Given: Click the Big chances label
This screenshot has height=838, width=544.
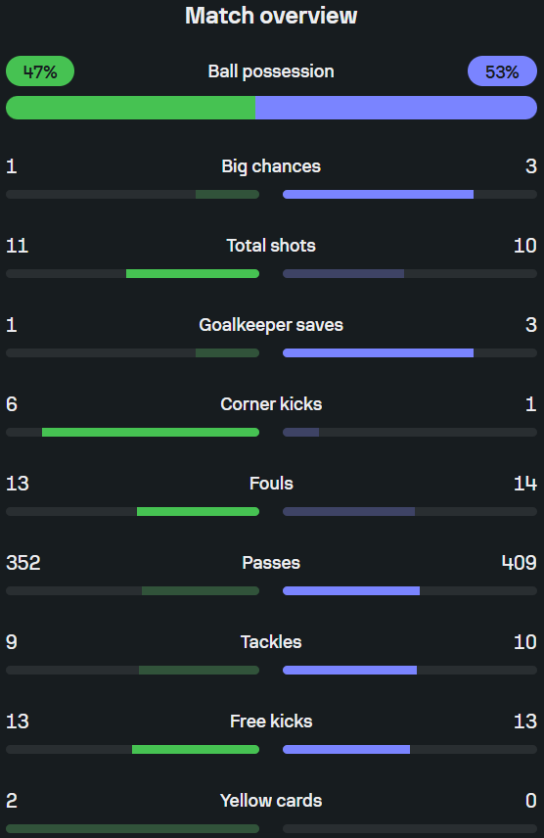Looking at the screenshot, I should tap(271, 166).
